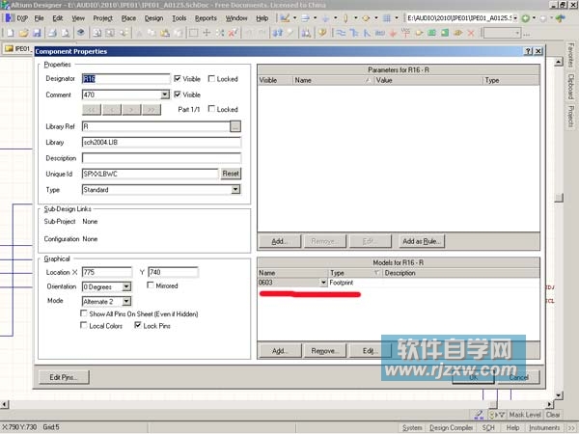Click the Move Selection cross icon
Image resolution: width=579 pixels, height=434 pixels.
coord(207,33)
